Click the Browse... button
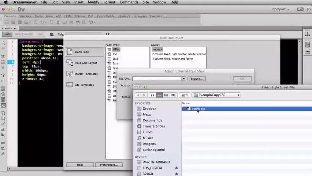This screenshot has width=312, height=176. (196, 79)
